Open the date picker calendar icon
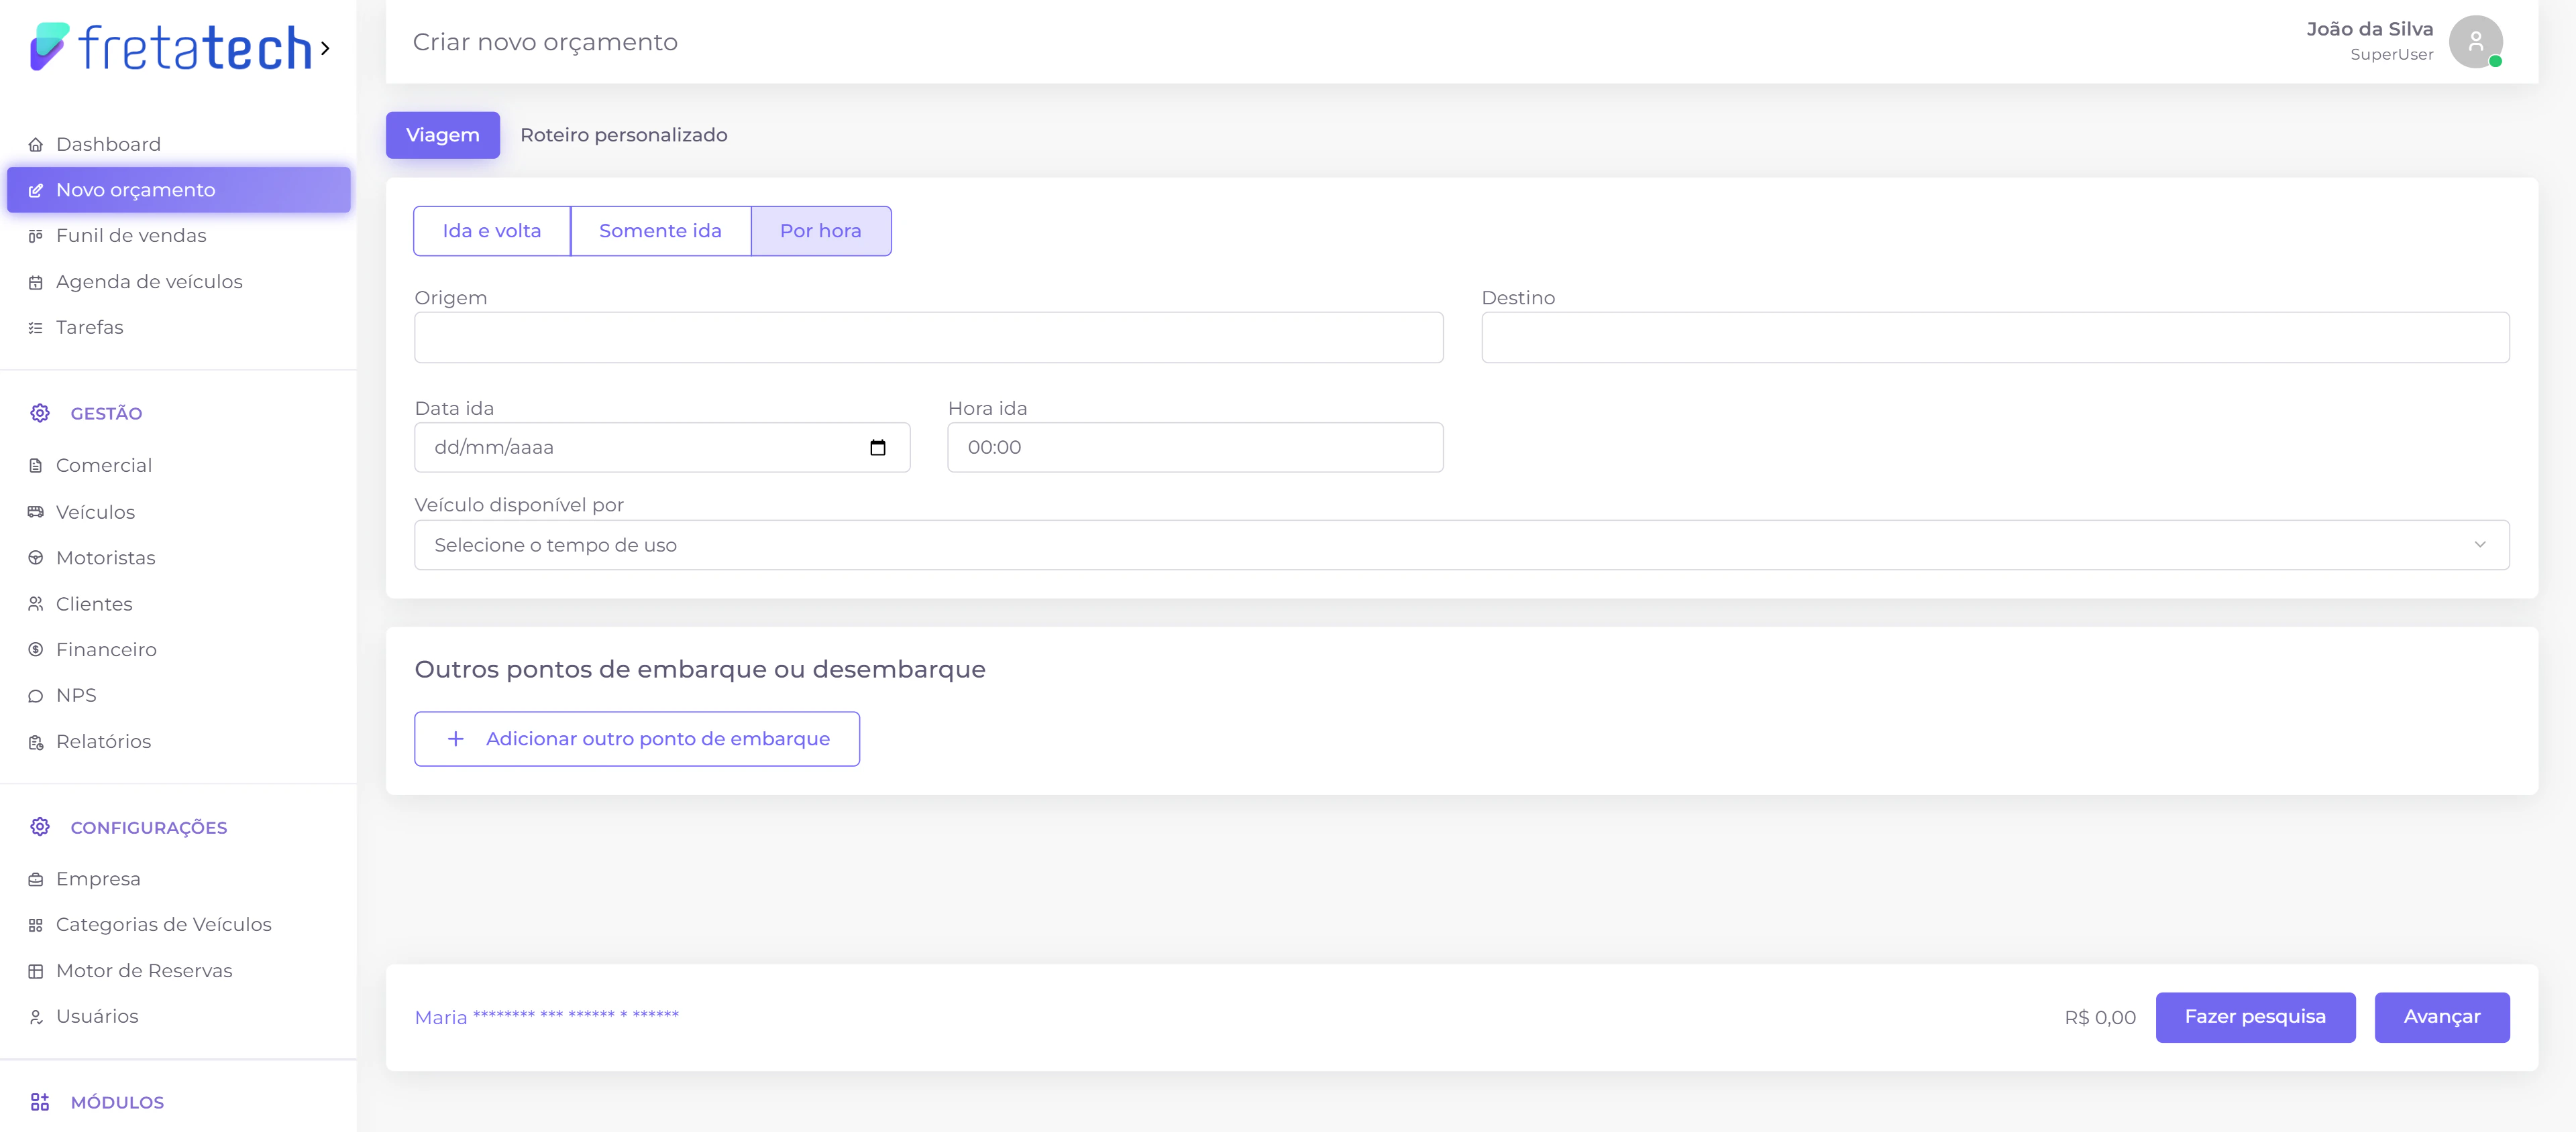The height and width of the screenshot is (1132, 2576). (877, 448)
